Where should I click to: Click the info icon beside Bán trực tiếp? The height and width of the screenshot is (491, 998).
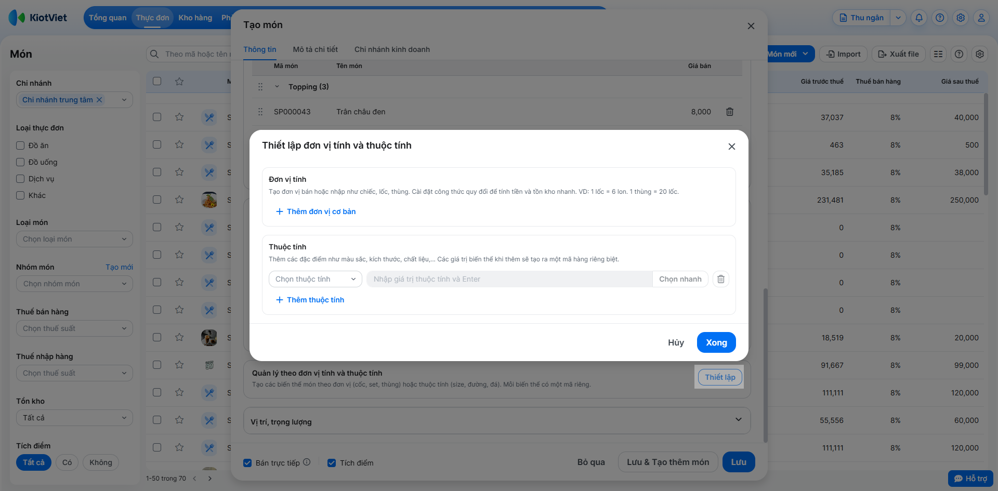pos(307,462)
